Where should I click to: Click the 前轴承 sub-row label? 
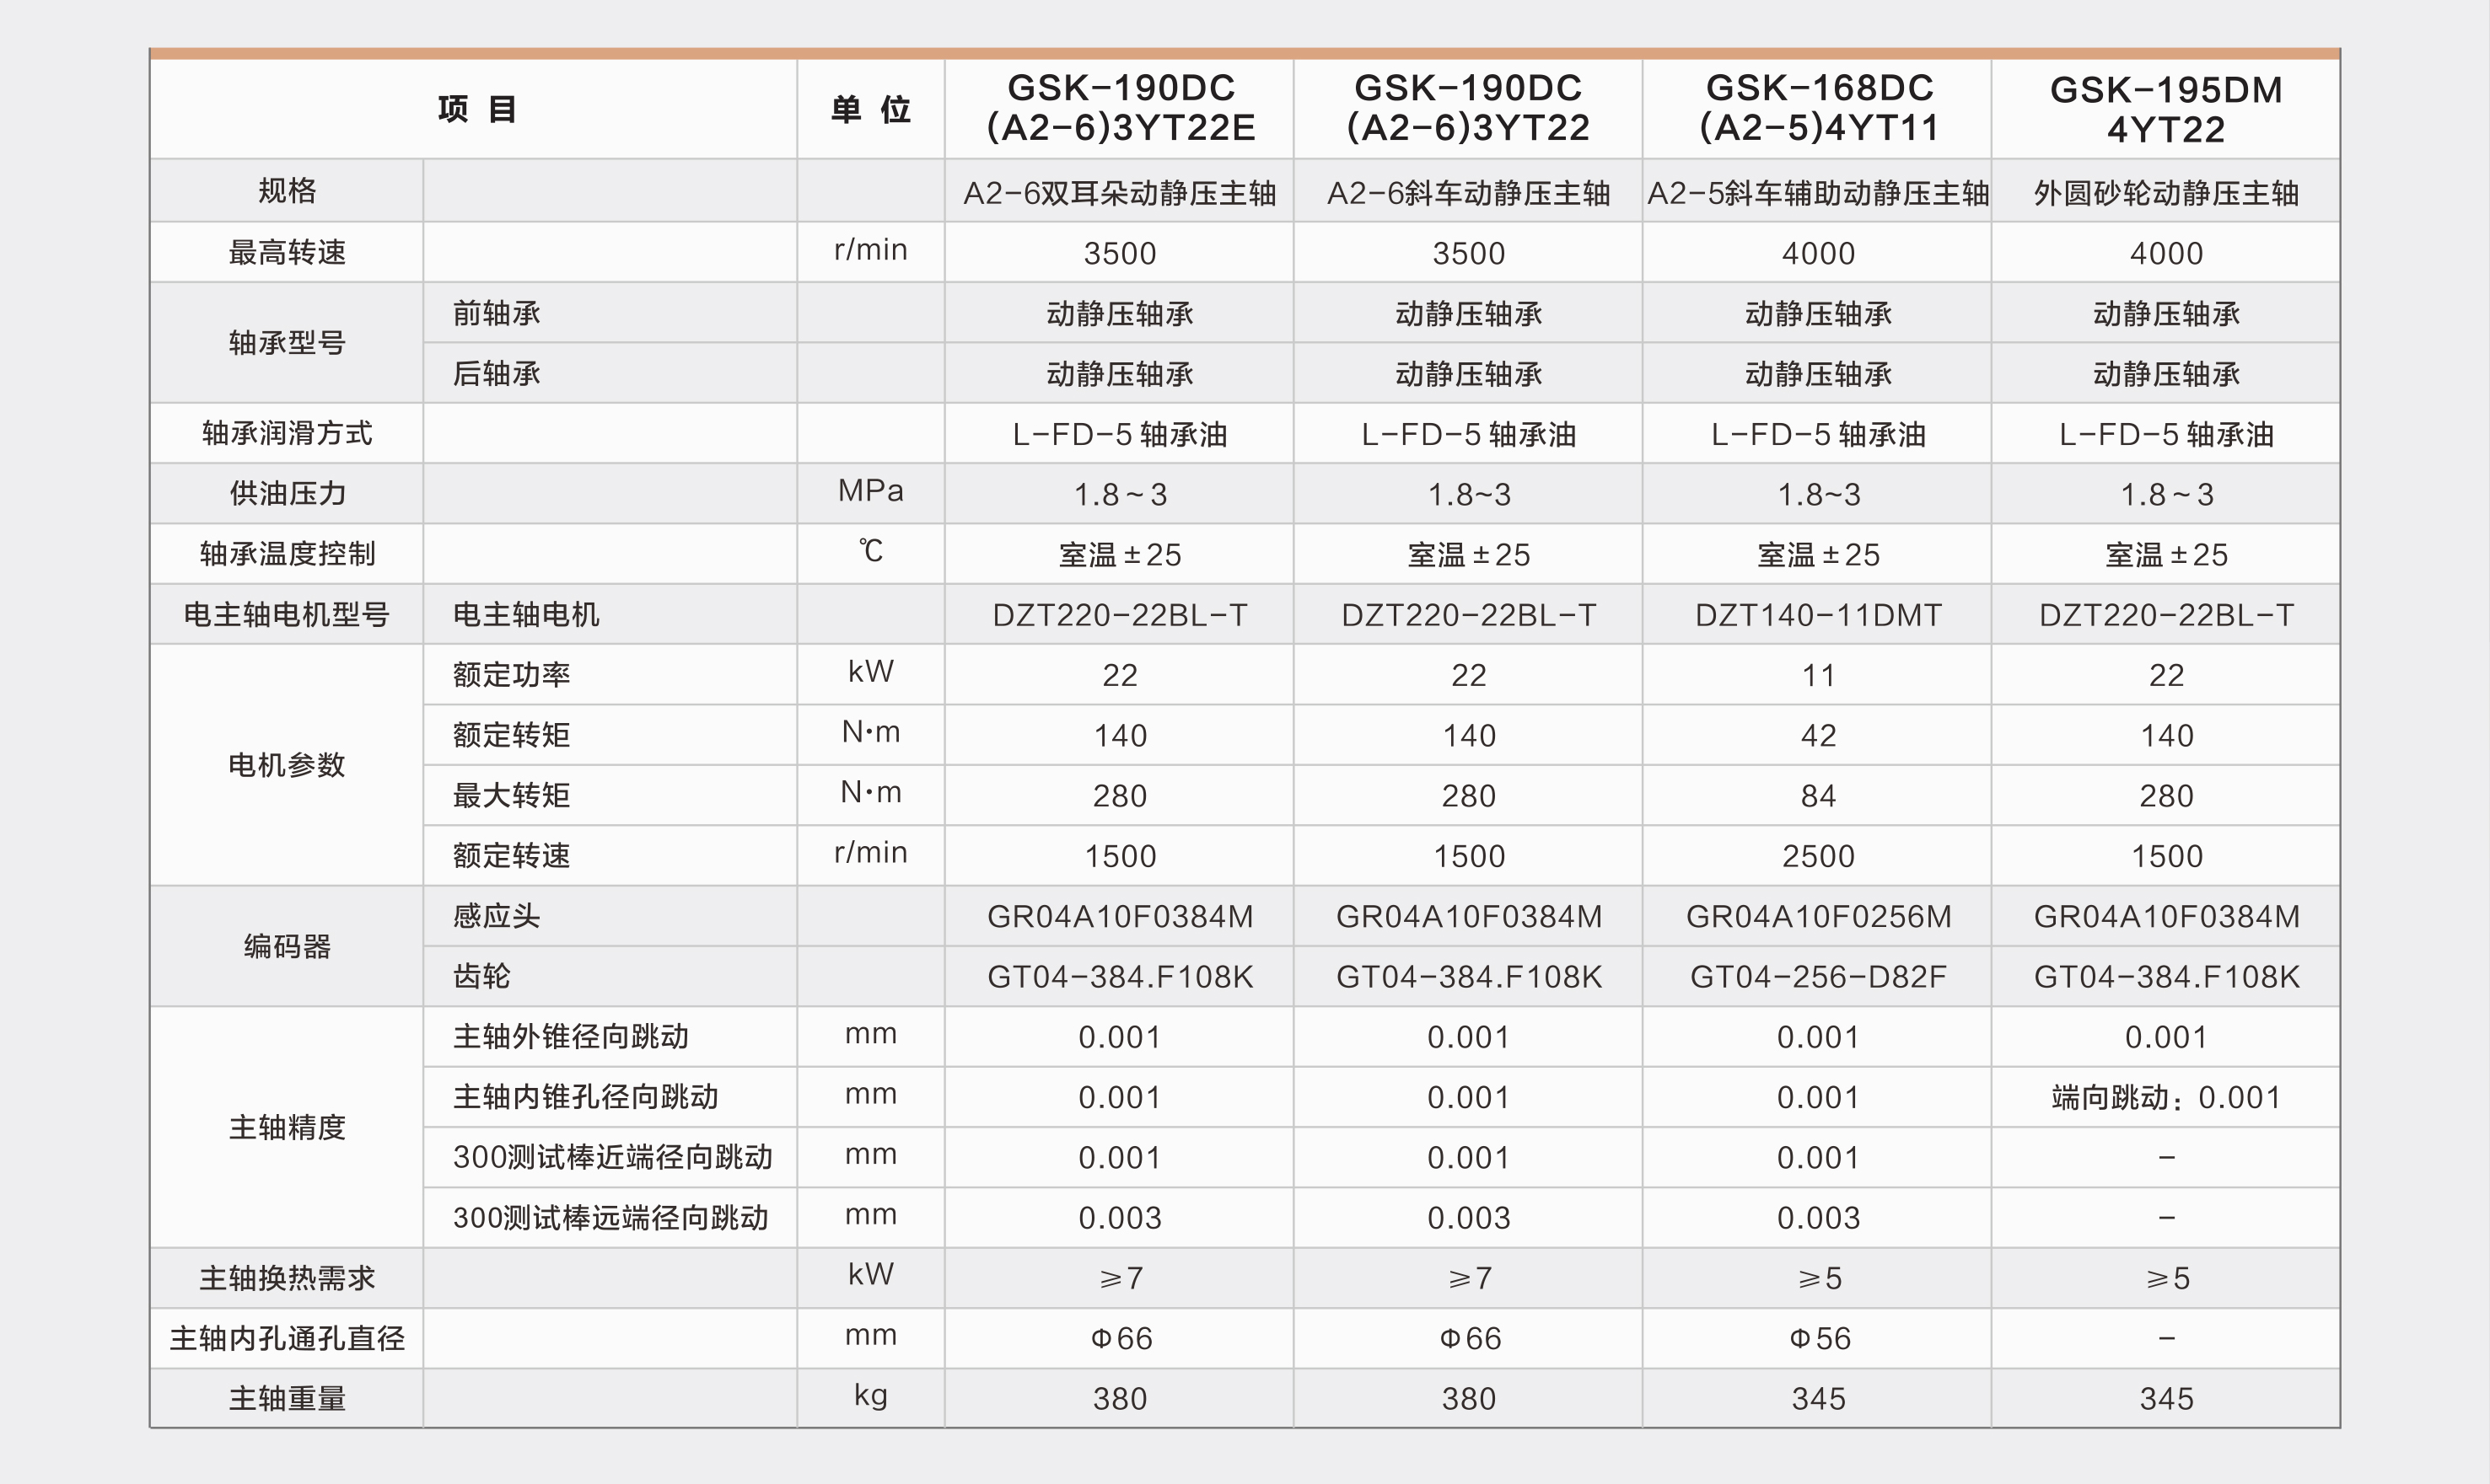496,313
